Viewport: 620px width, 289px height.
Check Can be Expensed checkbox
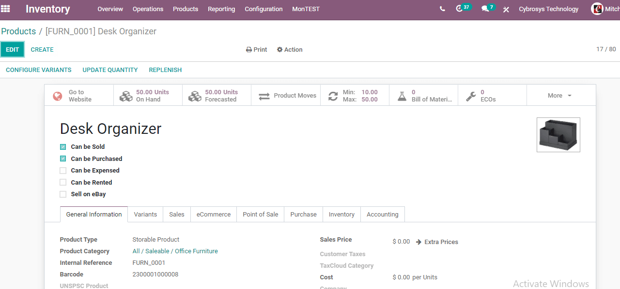[63, 171]
